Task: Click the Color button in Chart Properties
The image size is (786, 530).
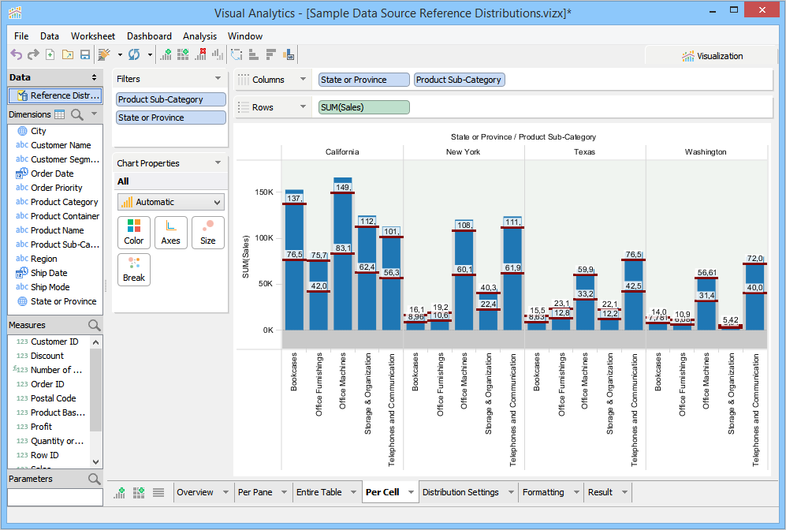Action: [134, 233]
